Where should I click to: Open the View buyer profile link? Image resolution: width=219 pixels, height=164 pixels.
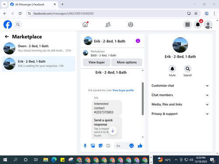[123, 91]
